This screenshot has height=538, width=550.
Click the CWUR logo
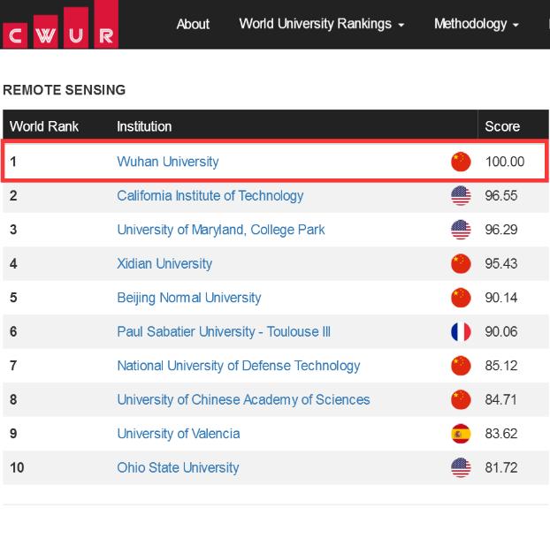59,25
